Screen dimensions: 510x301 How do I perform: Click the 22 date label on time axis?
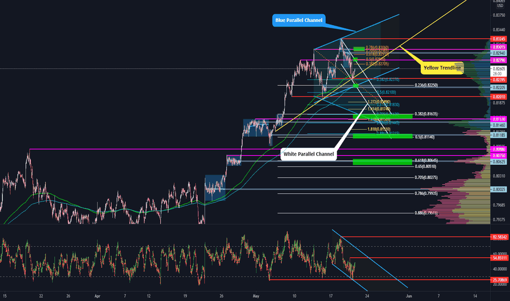pyautogui.click(x=40, y=296)
